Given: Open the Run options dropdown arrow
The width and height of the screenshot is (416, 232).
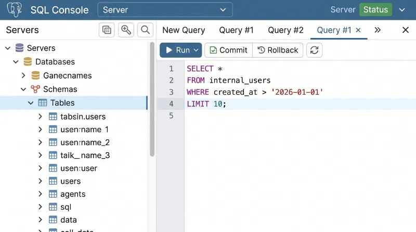Looking at the screenshot, I should (196, 50).
